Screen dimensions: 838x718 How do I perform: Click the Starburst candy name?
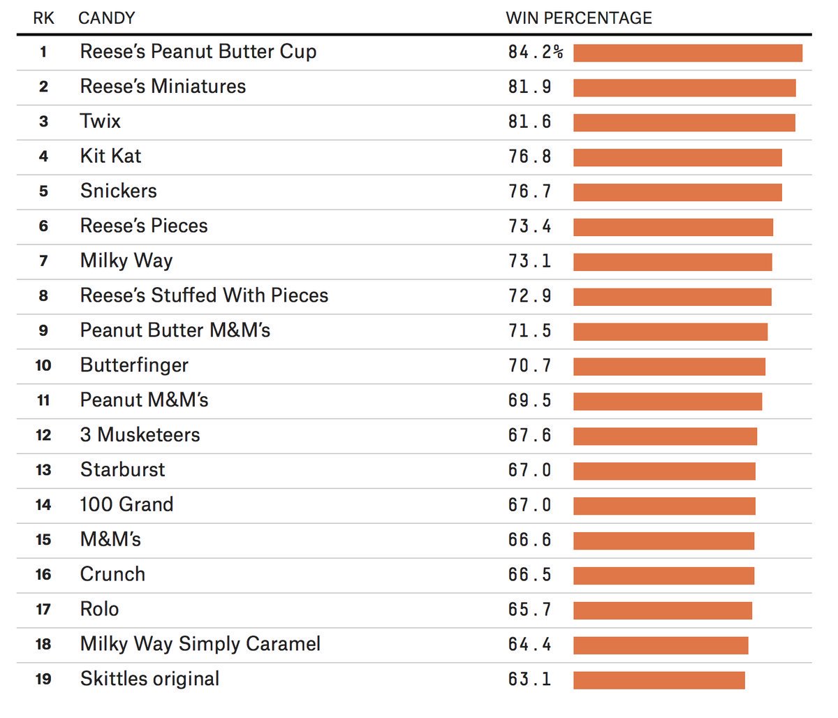point(123,469)
